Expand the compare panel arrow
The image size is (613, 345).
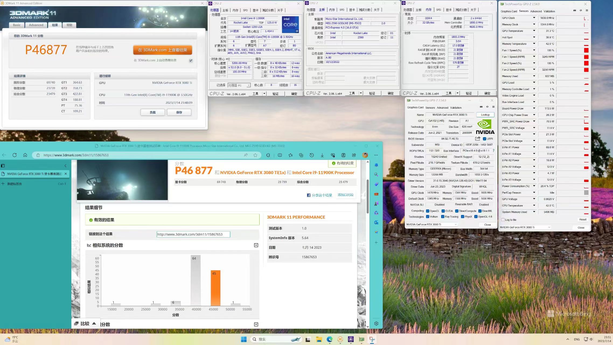[x=94, y=323]
